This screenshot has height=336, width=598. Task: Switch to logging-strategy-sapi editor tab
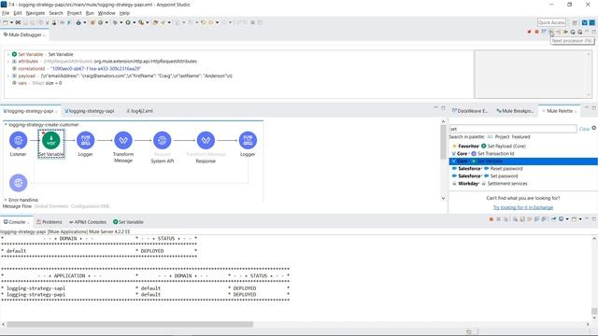[90, 111]
